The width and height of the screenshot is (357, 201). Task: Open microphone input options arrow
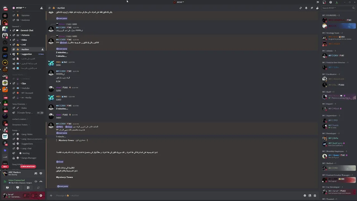point(28,195)
